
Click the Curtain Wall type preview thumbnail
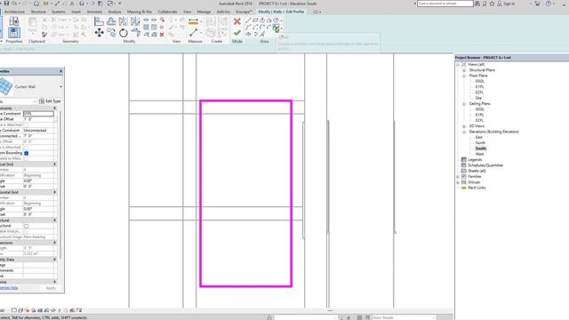pos(6,86)
